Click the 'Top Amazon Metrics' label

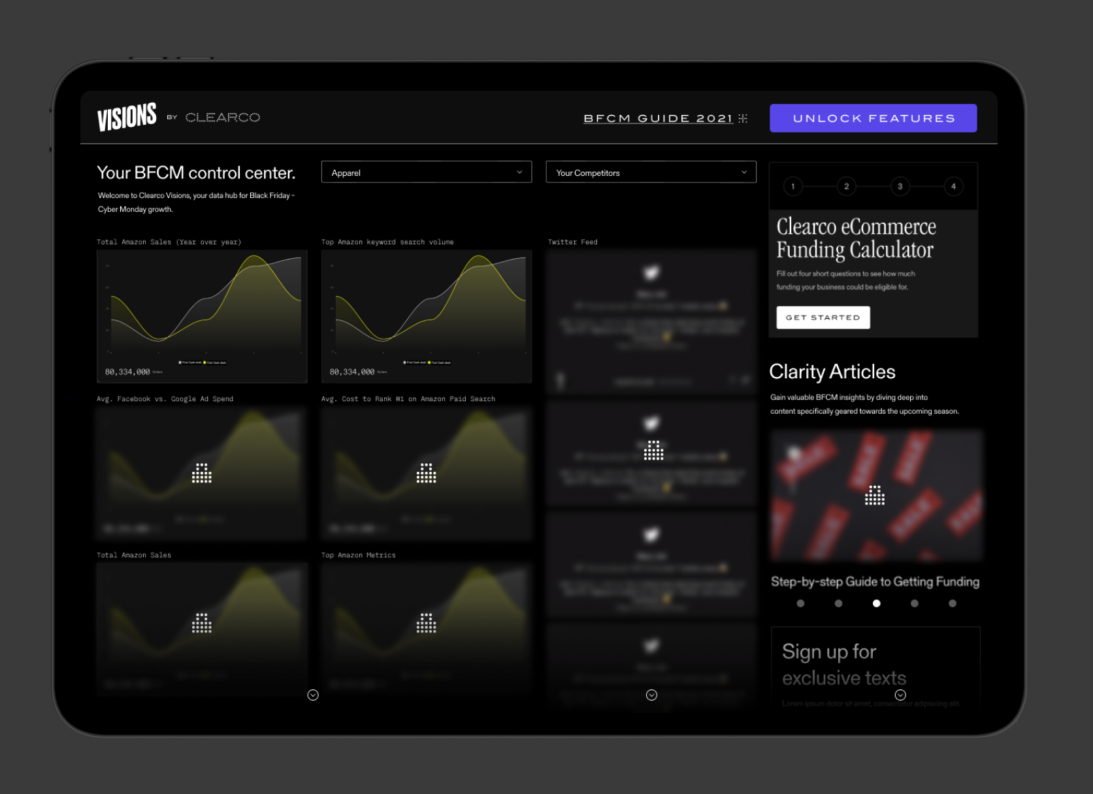click(359, 555)
